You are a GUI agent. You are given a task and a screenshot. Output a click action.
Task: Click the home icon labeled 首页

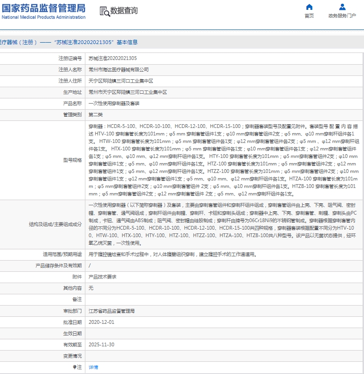[309, 7]
